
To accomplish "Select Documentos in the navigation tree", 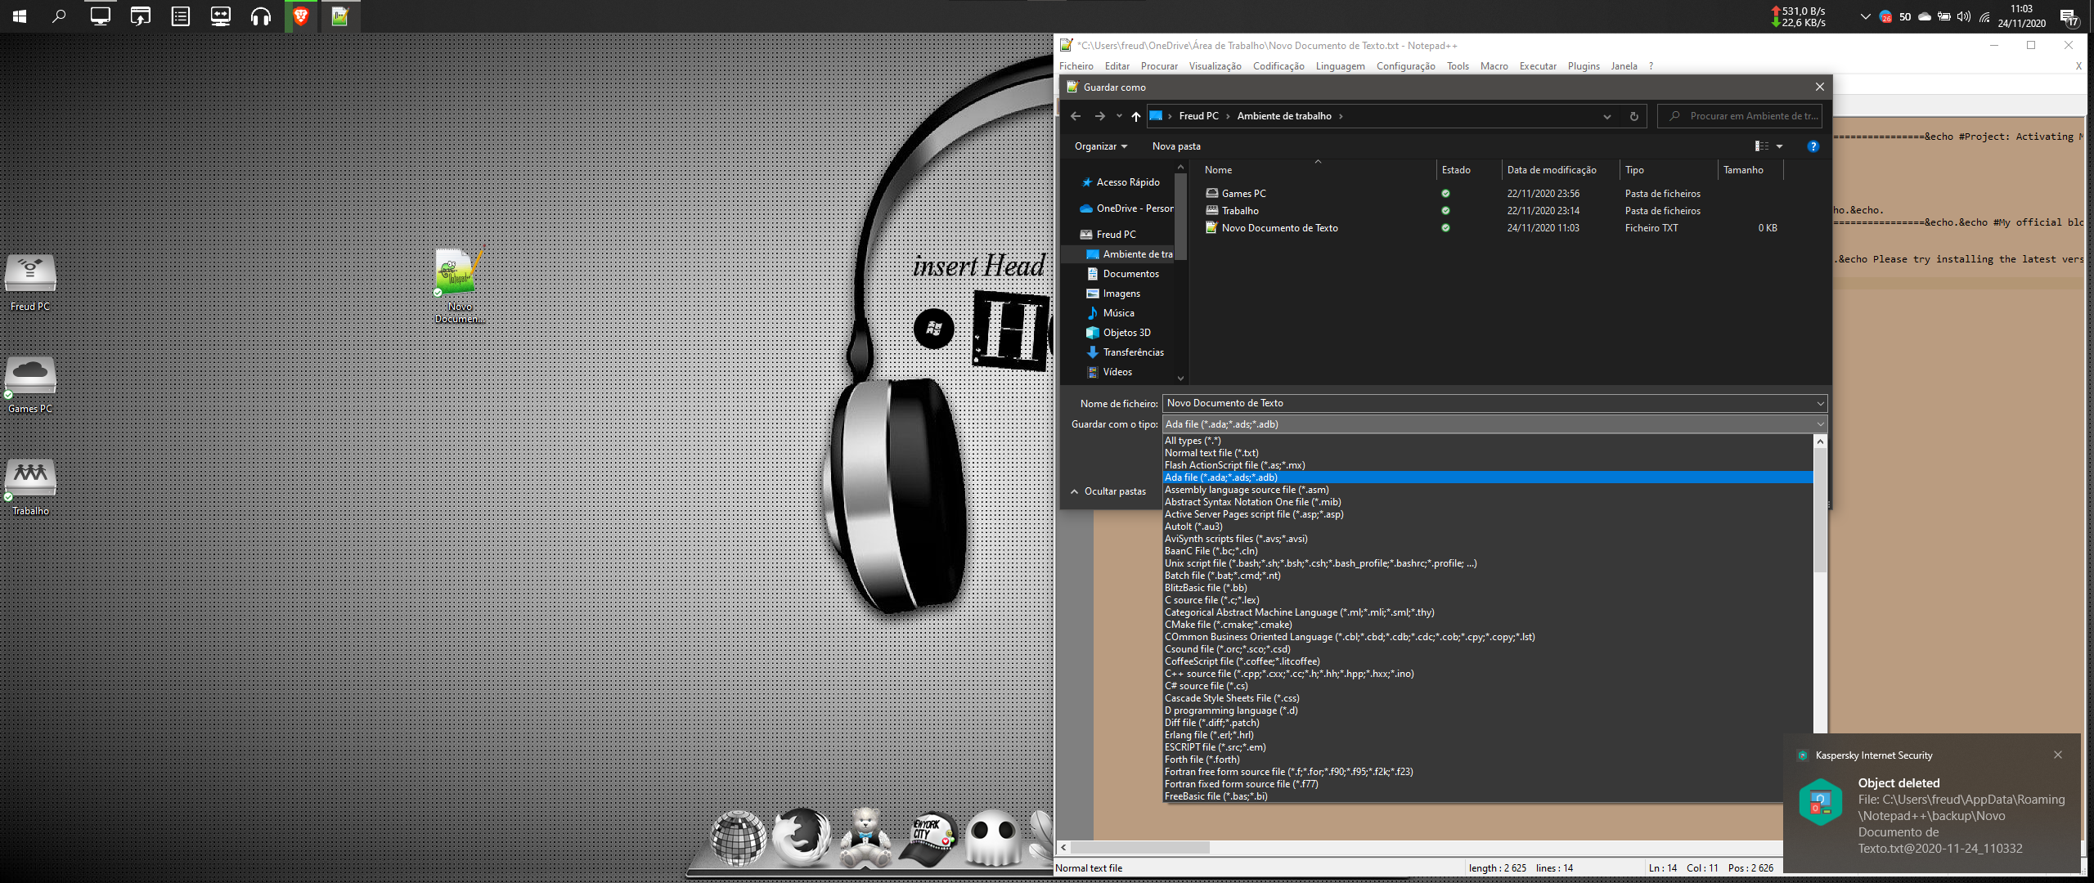I will [1130, 274].
